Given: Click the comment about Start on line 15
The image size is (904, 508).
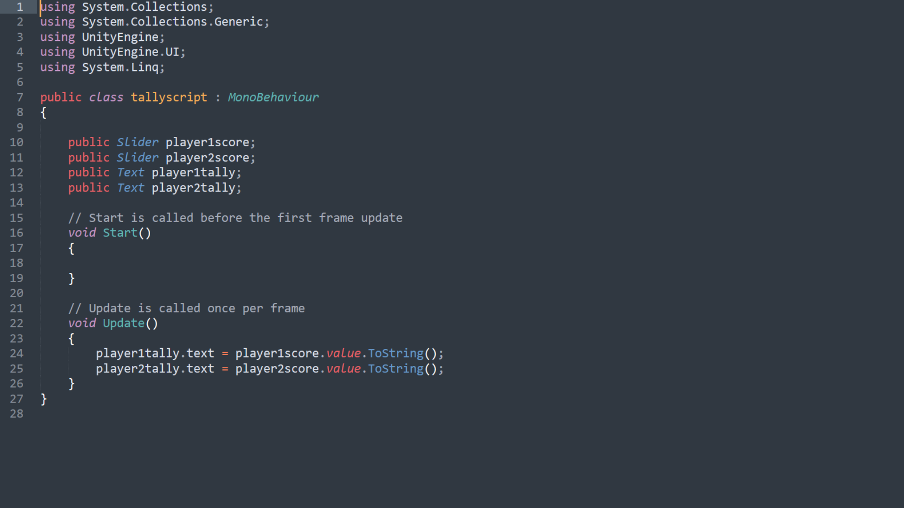Looking at the screenshot, I should pyautogui.click(x=235, y=218).
